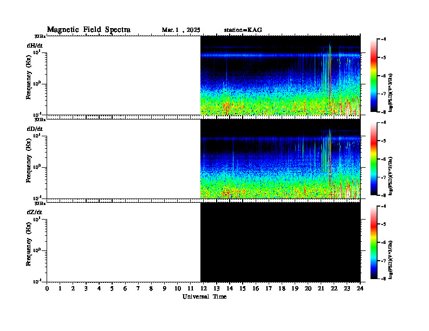The width and height of the screenshot is (429, 331).
Task: Click the '32Hz' label atop the dH/dt panel
Action: point(40,36)
